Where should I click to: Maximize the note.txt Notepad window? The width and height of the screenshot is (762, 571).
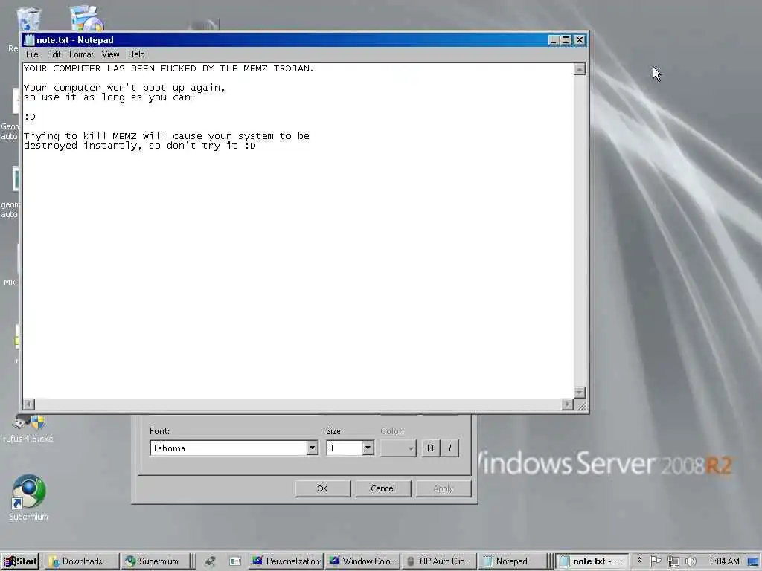tap(566, 40)
